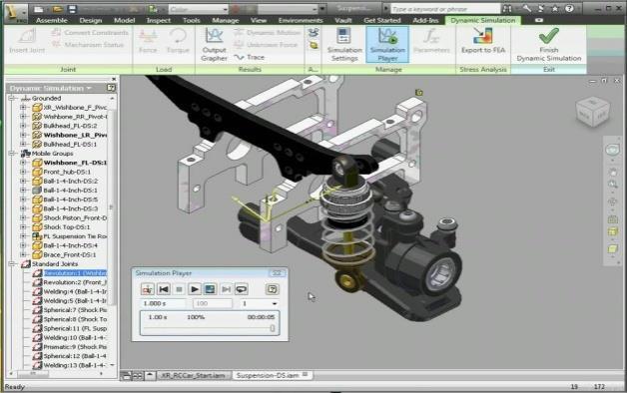
Task: Switch to the XR_RCCar_Start.iam document tab
Action: (193, 375)
